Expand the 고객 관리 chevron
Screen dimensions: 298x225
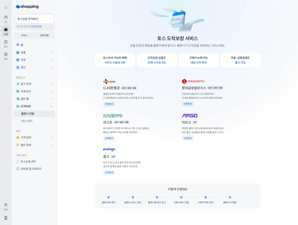tap(51, 138)
